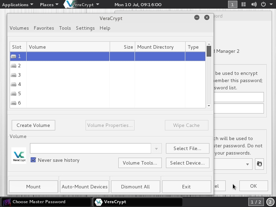Open Volume Tools

click(140, 163)
